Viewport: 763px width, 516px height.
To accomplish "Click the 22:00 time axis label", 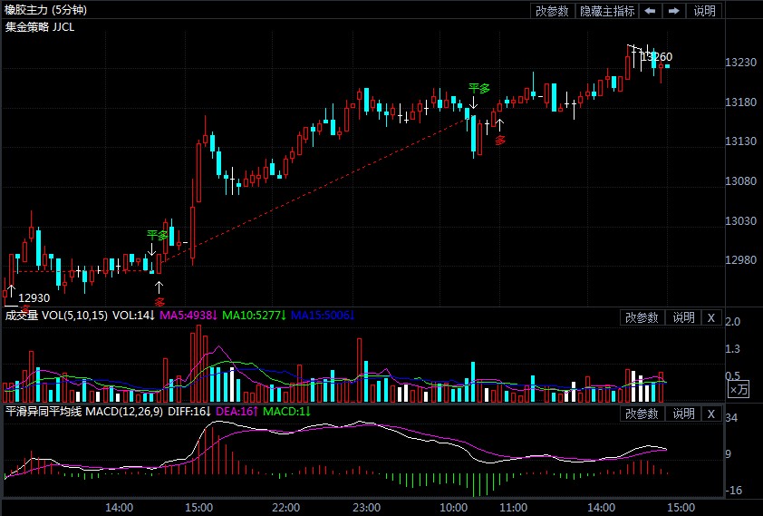I will point(286,508).
